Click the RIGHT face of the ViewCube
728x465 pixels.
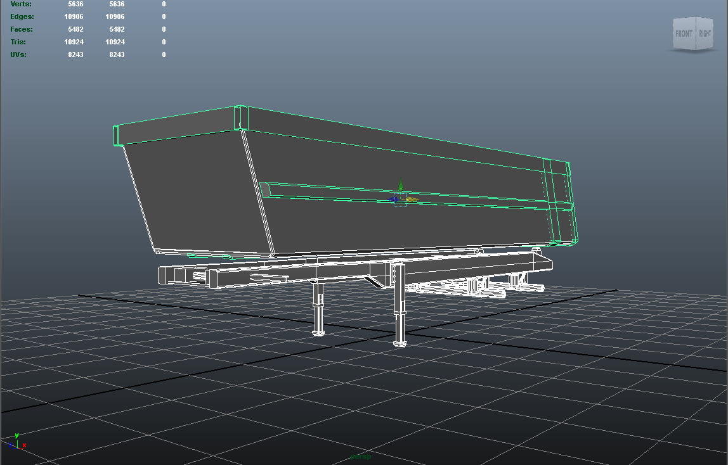[x=705, y=33]
